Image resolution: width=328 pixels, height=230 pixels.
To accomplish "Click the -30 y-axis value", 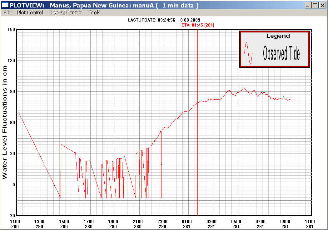I will click(12, 215).
